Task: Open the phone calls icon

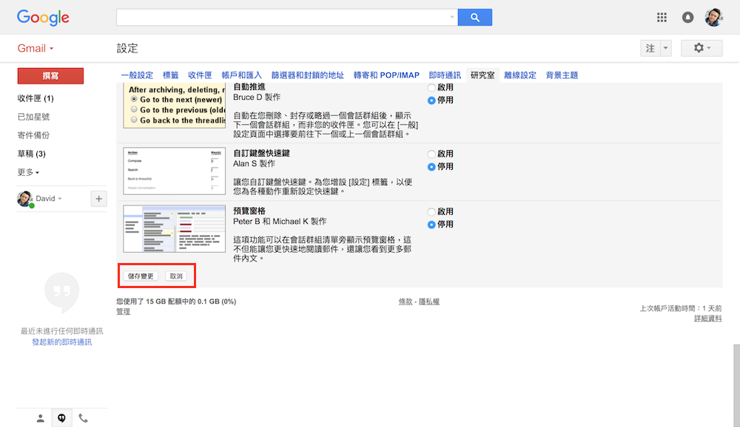Action: 83,418
